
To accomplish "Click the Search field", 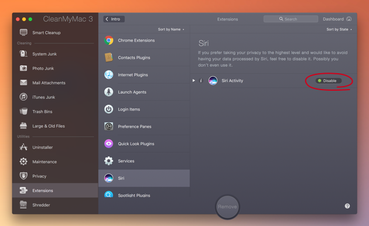I will click(291, 19).
